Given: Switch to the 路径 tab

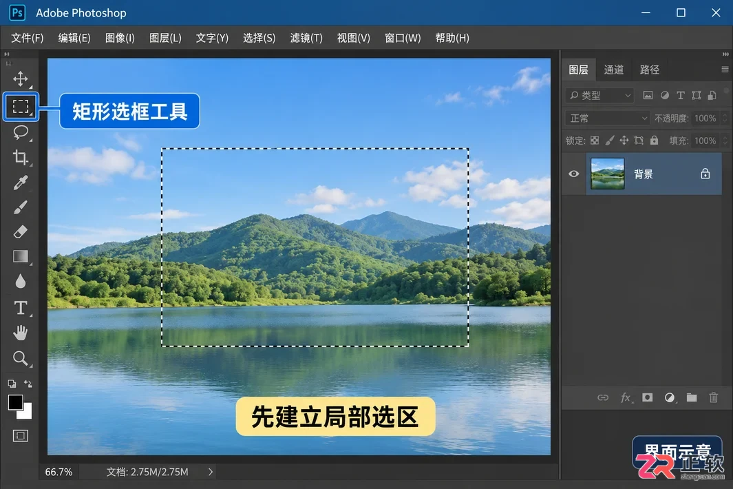Looking at the screenshot, I should tap(649, 70).
